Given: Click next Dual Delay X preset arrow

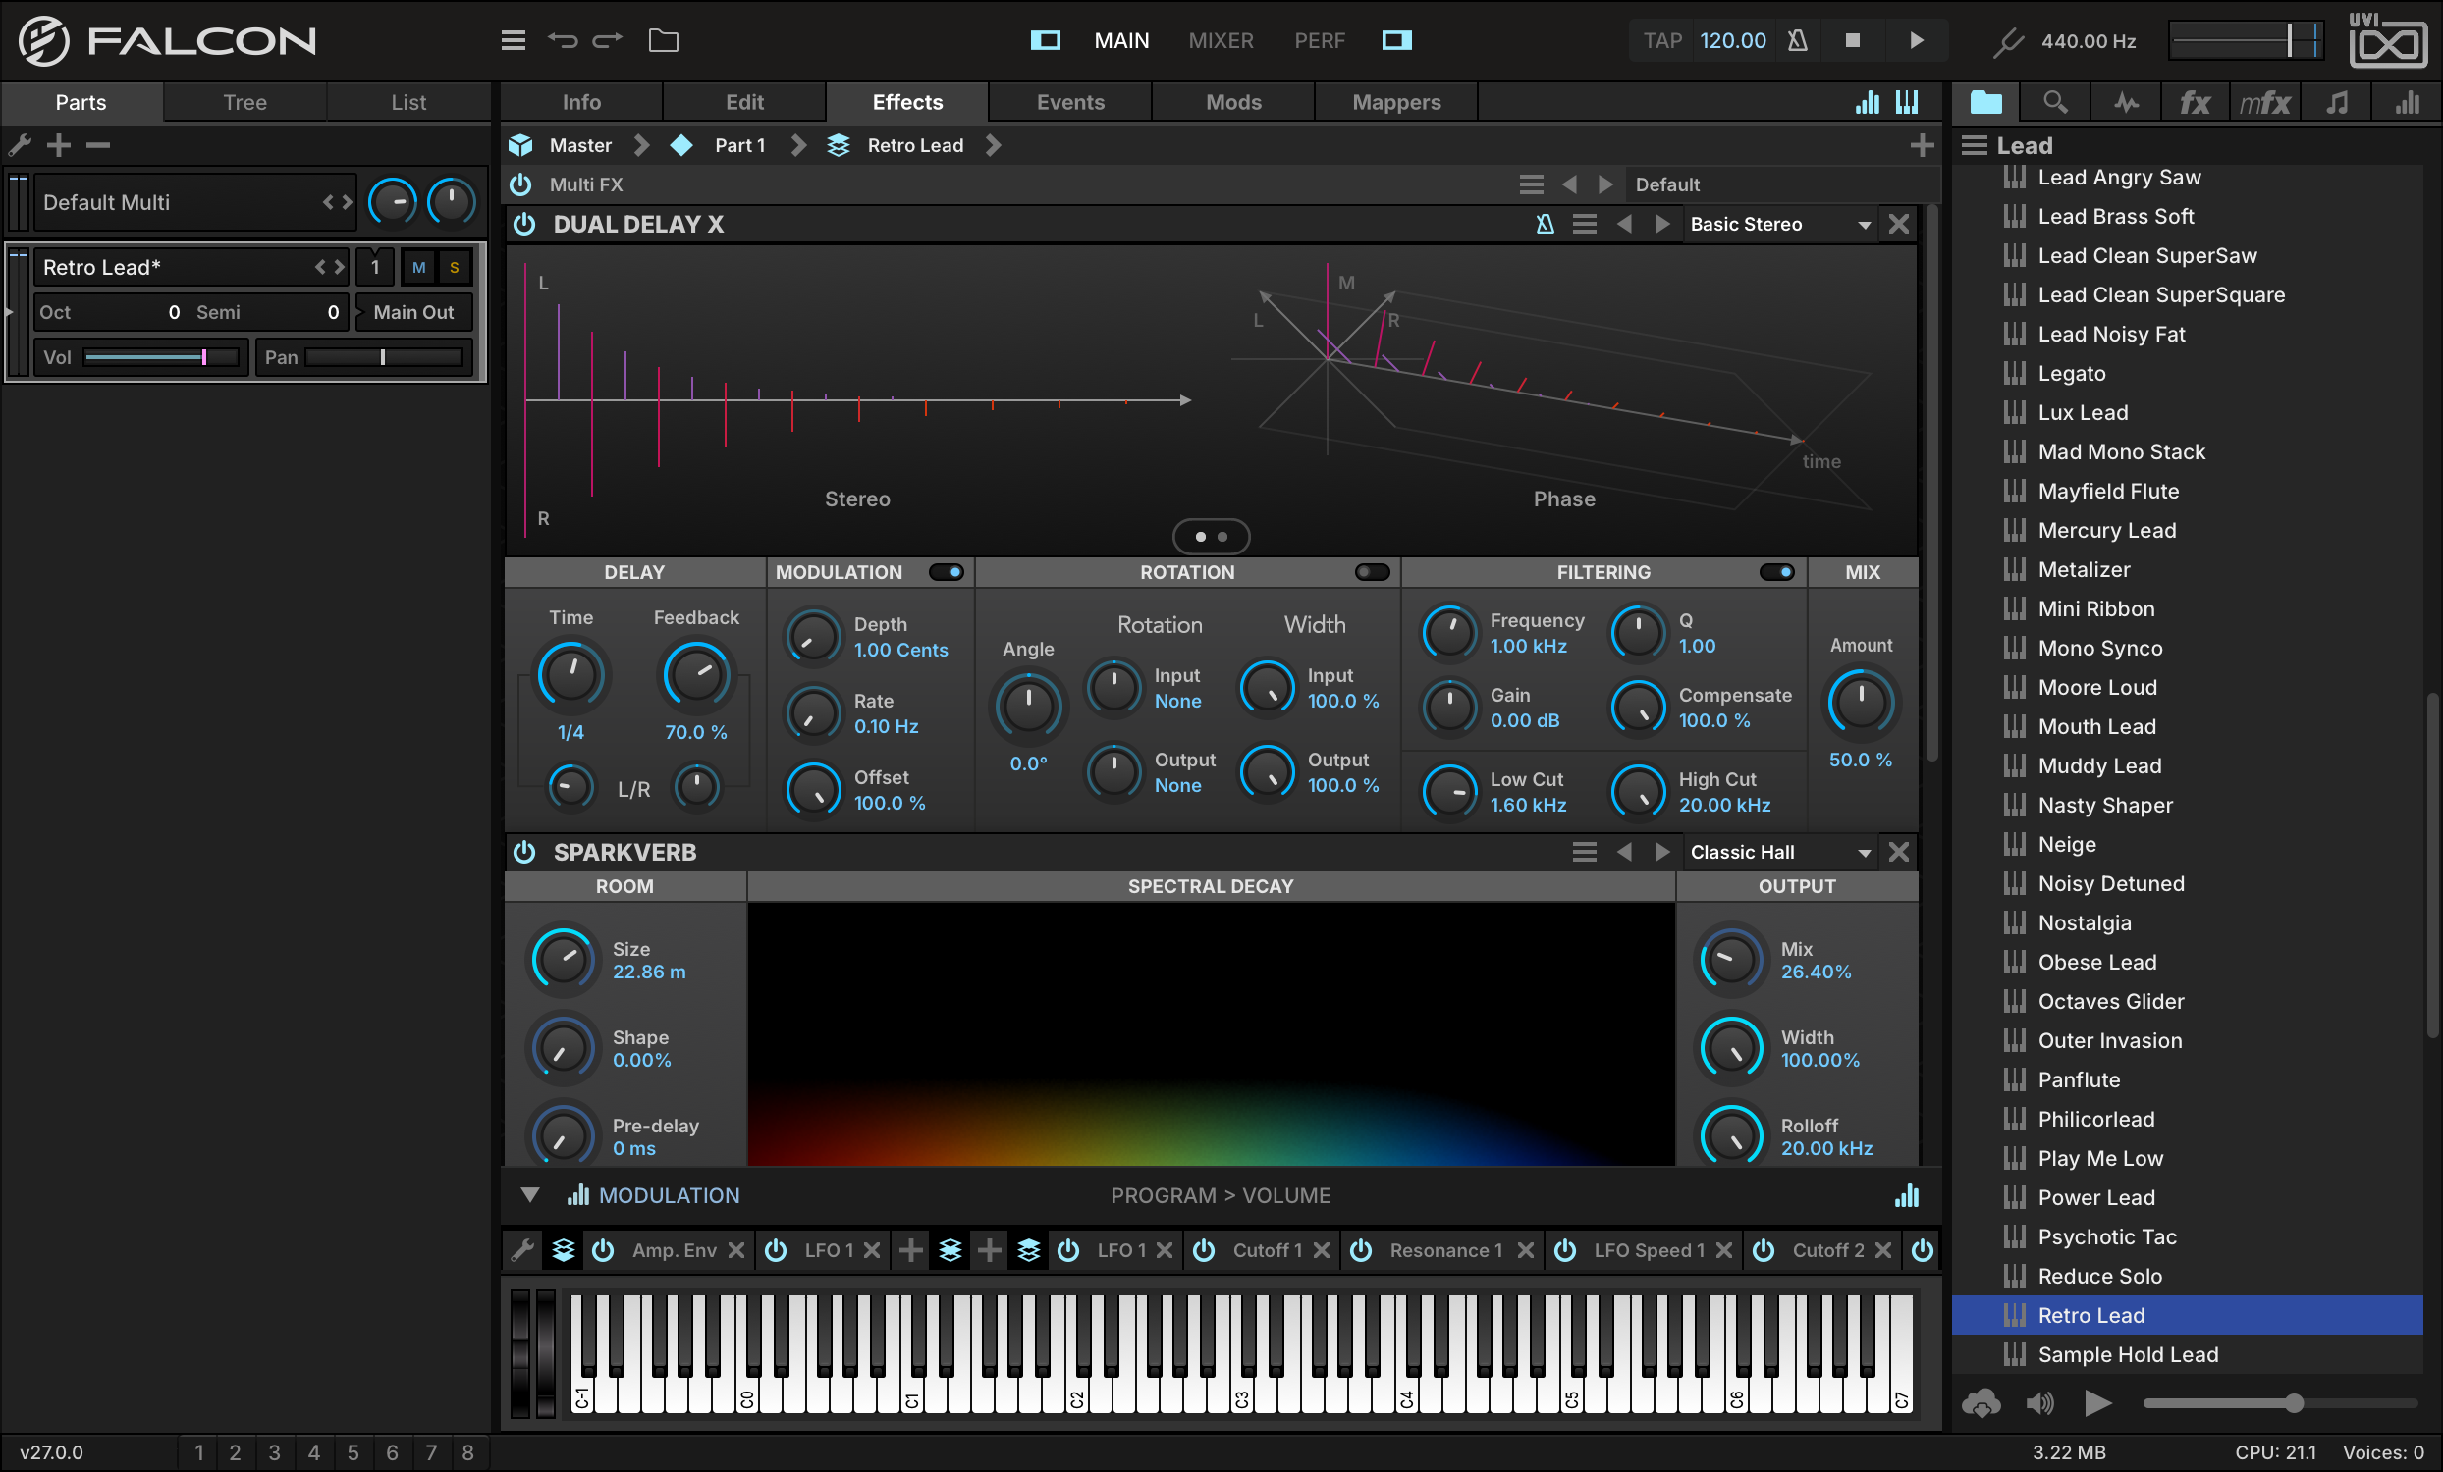Looking at the screenshot, I should coord(1662,224).
